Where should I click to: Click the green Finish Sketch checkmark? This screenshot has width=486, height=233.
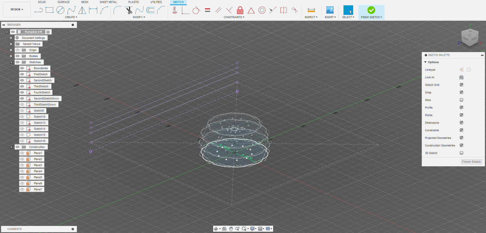point(371,10)
